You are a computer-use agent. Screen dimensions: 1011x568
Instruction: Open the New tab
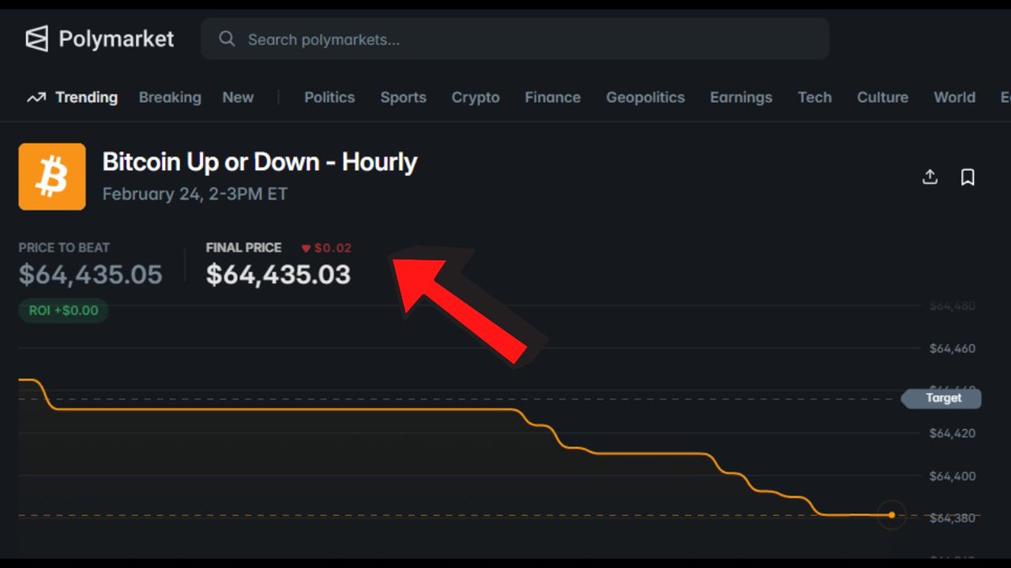click(x=238, y=98)
